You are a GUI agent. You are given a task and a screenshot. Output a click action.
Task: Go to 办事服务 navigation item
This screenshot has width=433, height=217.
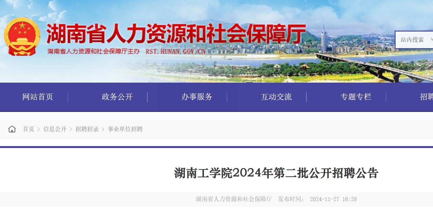(x=197, y=97)
